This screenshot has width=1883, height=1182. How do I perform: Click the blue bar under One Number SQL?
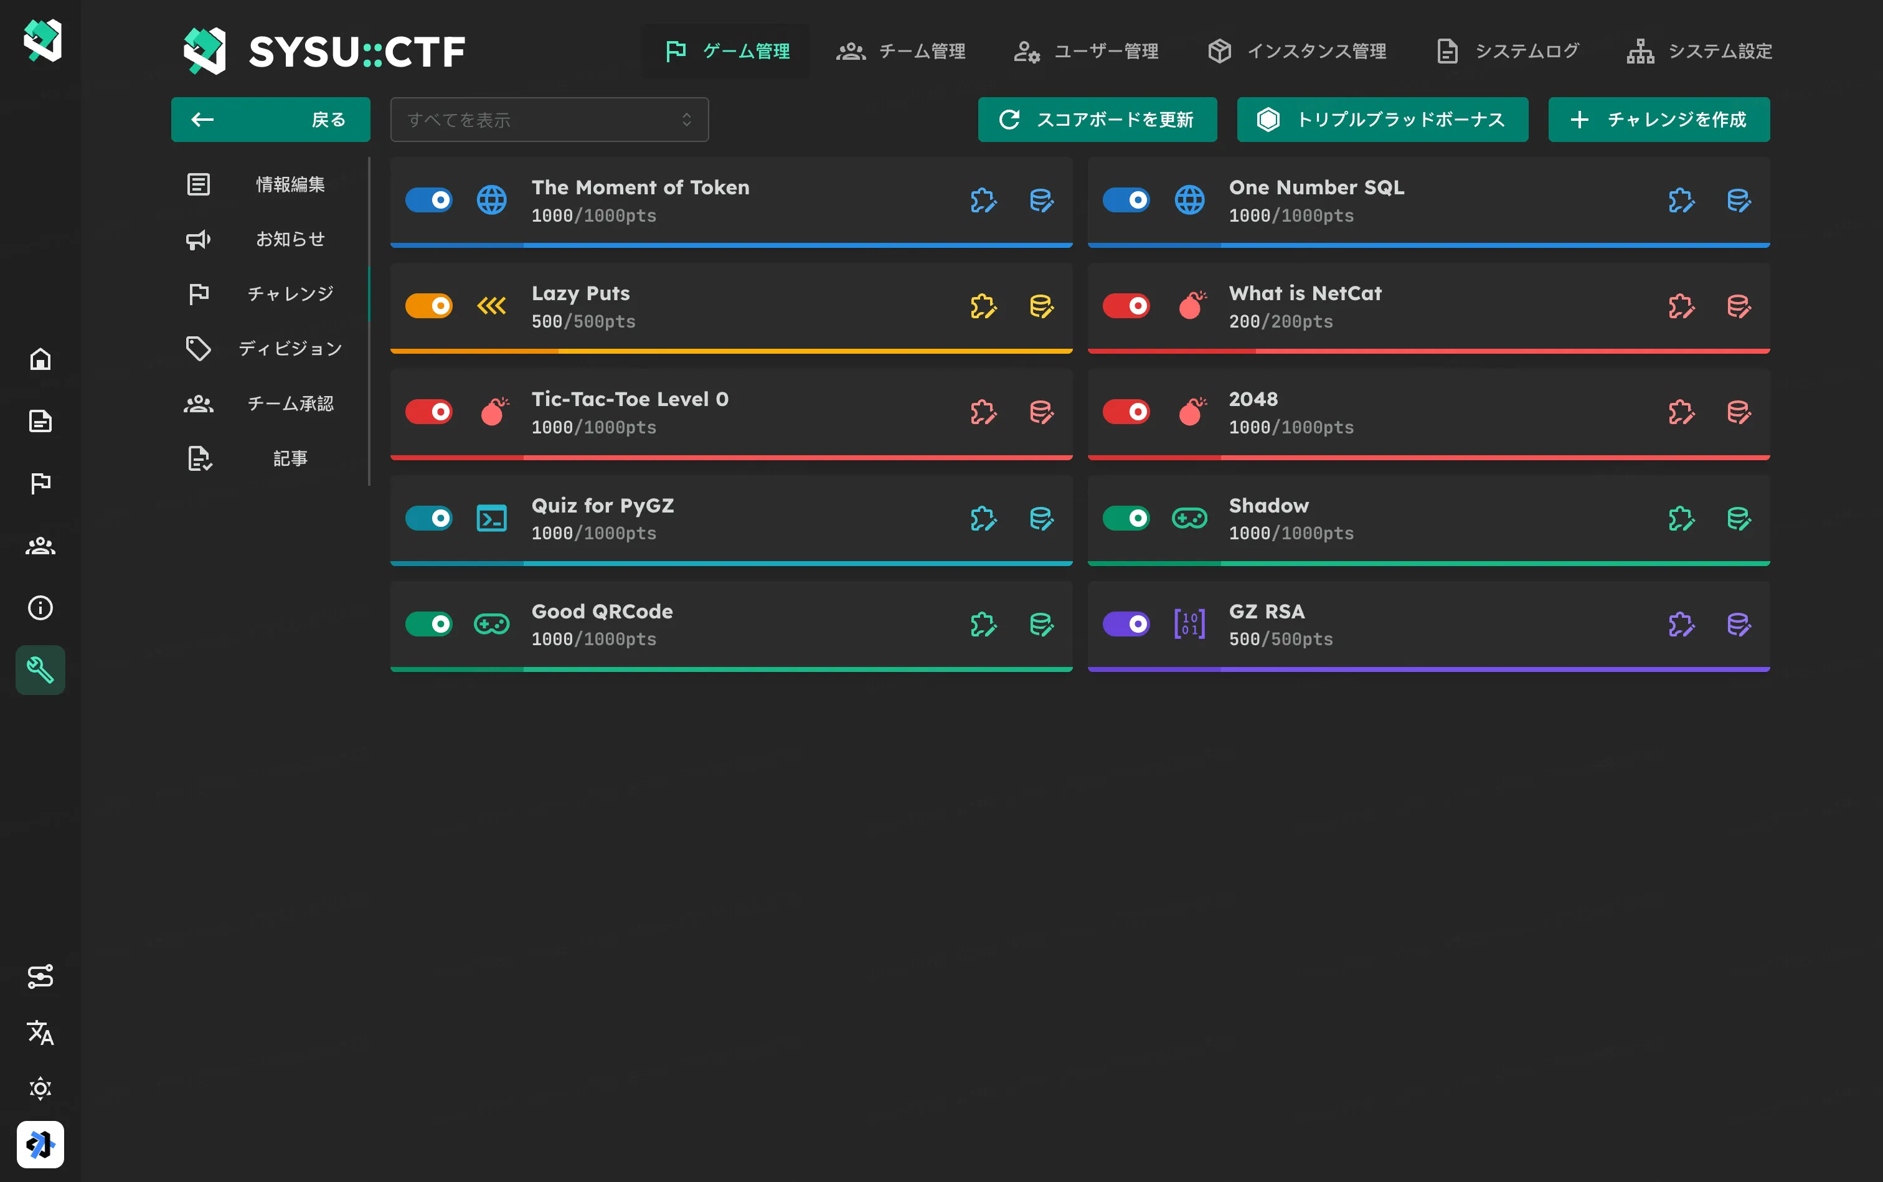point(1428,245)
